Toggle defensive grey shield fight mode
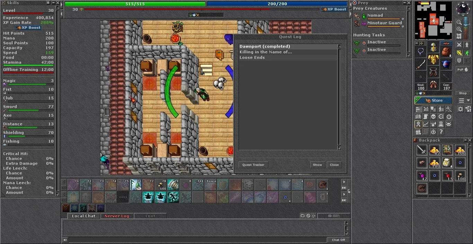The image size is (473, 244). click(x=459, y=61)
